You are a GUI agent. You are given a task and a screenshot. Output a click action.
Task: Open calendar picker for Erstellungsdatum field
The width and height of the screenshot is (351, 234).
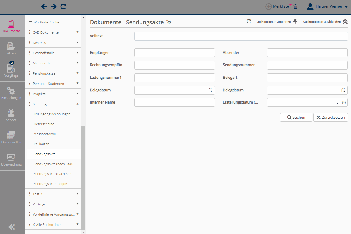pos(337,102)
